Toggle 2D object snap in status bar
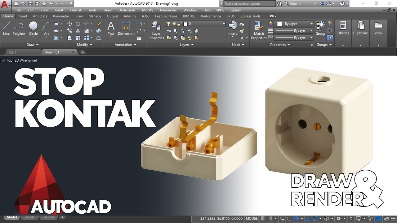Screen dimensions: 397x223 [x=315, y=218]
